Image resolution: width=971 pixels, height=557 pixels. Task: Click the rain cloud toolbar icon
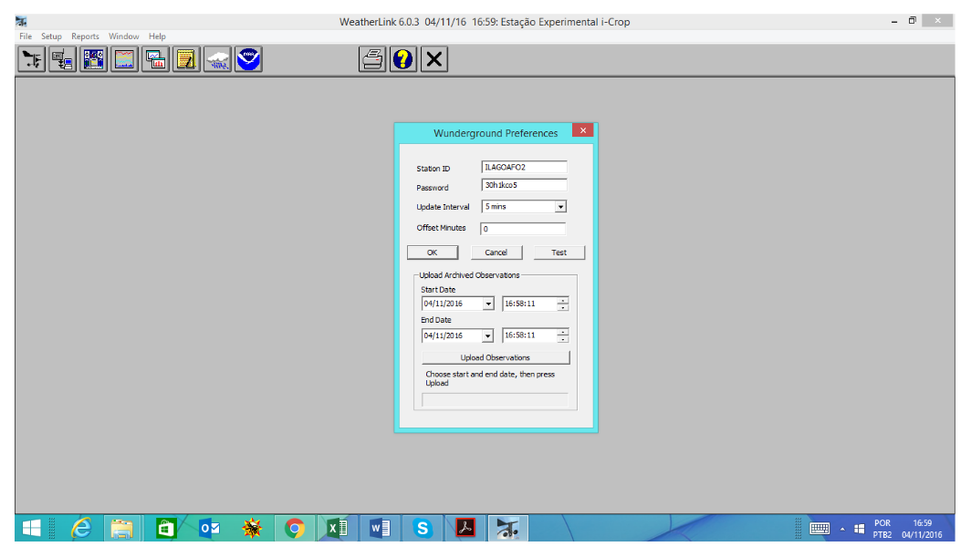point(218,60)
